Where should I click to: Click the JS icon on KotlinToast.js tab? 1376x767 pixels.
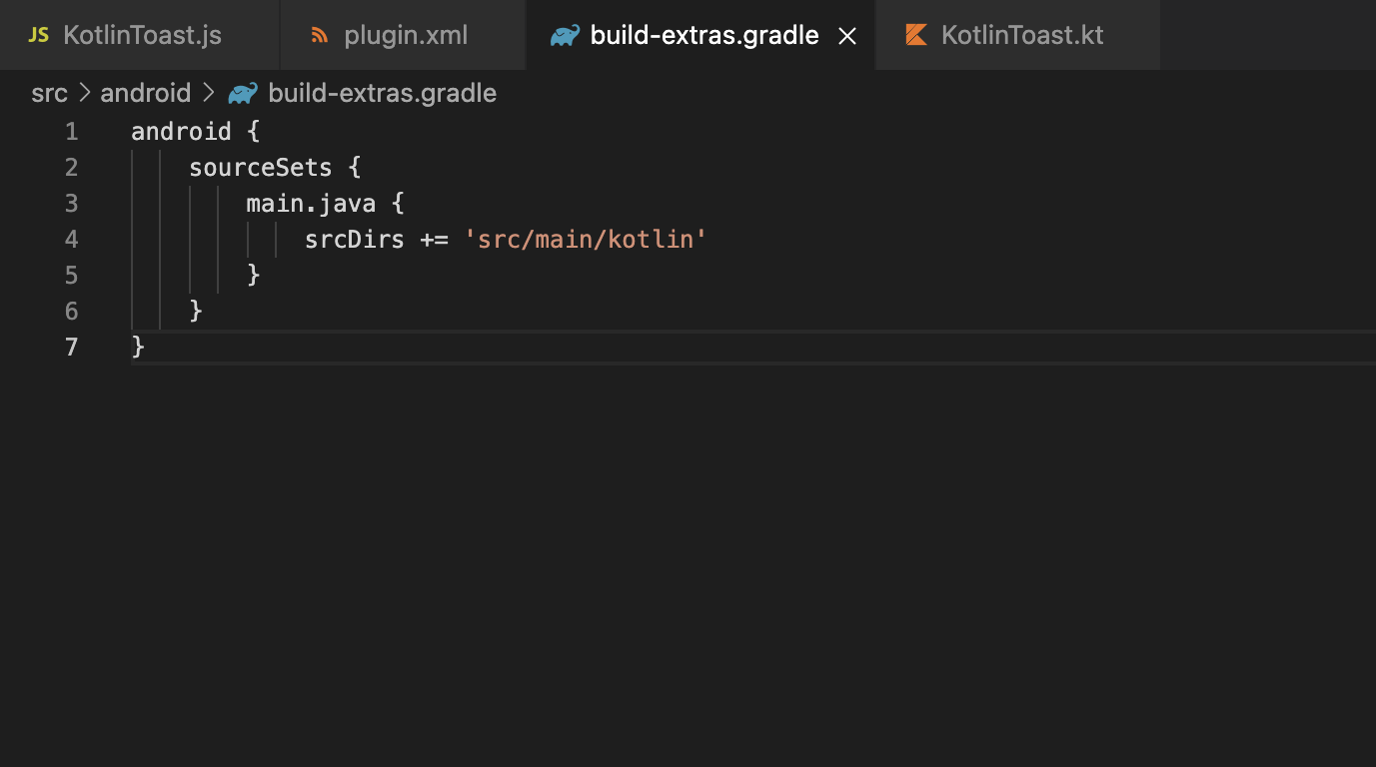[x=39, y=36]
